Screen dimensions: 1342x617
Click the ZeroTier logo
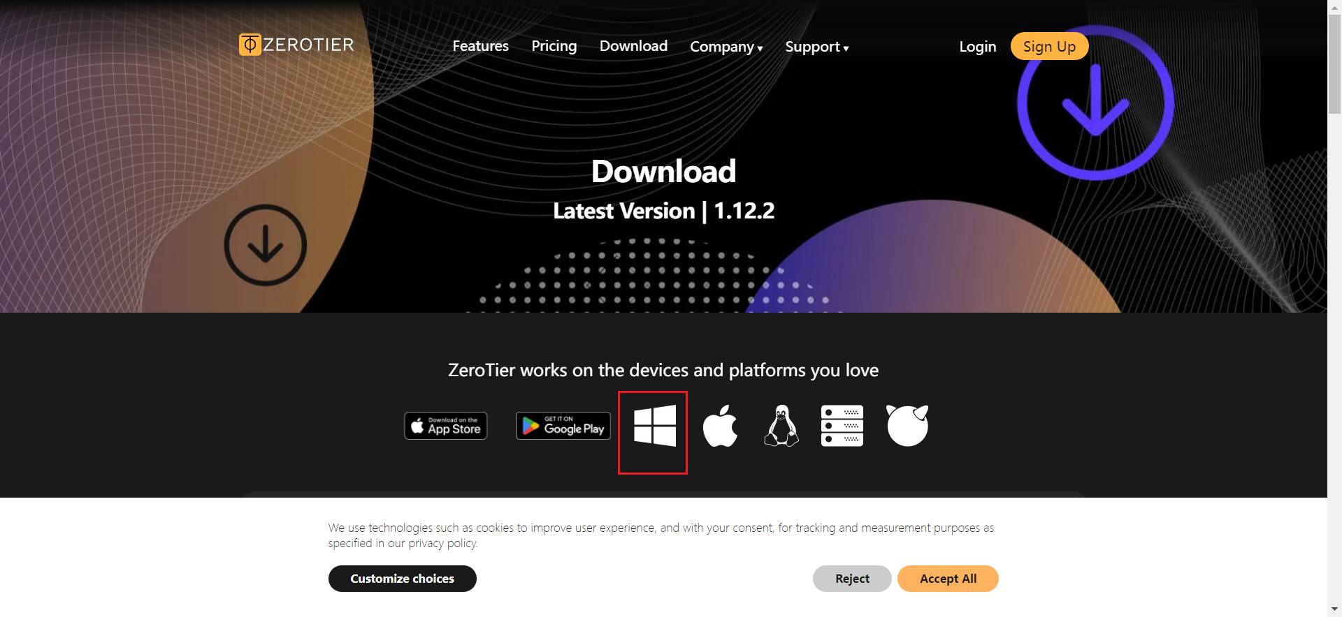296,45
